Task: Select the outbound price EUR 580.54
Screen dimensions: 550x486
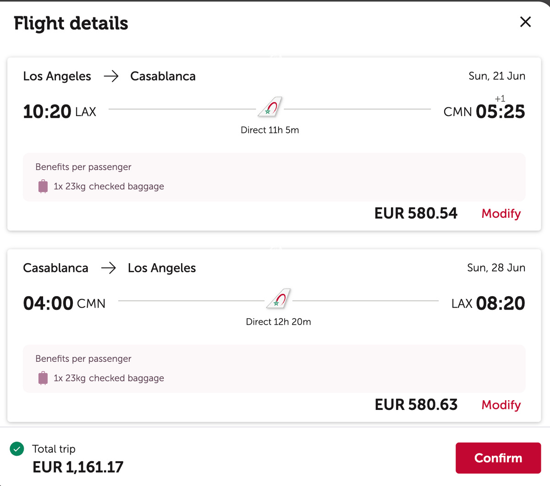Action: click(x=416, y=213)
